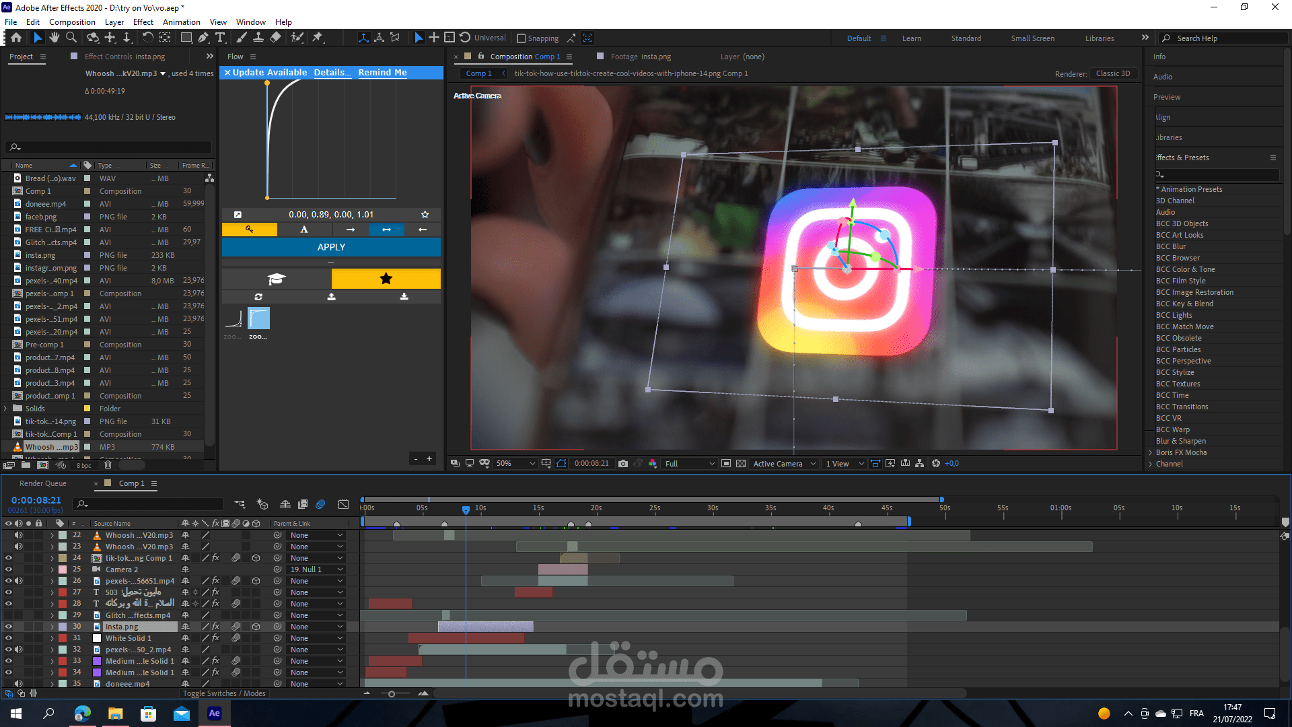1292x727 pixels.
Task: Select the Hand tool
Action: click(x=55, y=38)
